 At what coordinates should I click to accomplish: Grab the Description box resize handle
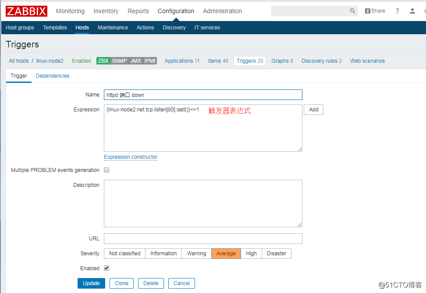[x=300, y=225]
